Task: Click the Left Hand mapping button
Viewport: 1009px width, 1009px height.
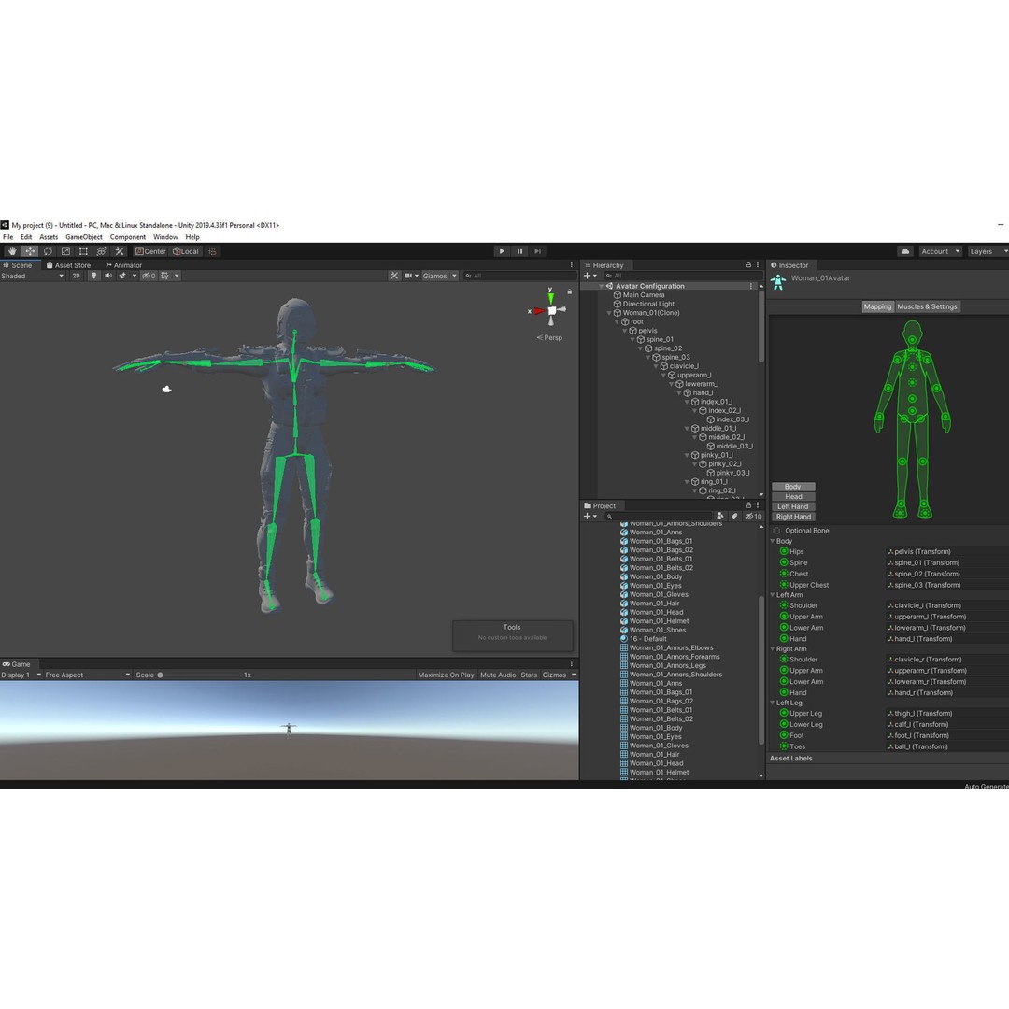Action: pyautogui.click(x=793, y=507)
